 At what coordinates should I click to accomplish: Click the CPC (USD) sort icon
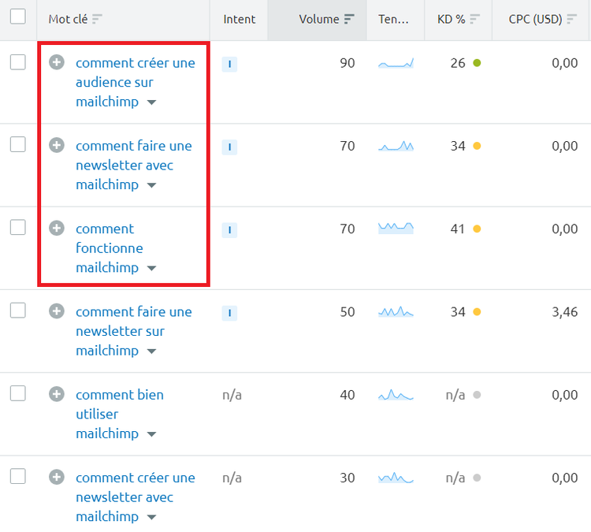point(572,19)
